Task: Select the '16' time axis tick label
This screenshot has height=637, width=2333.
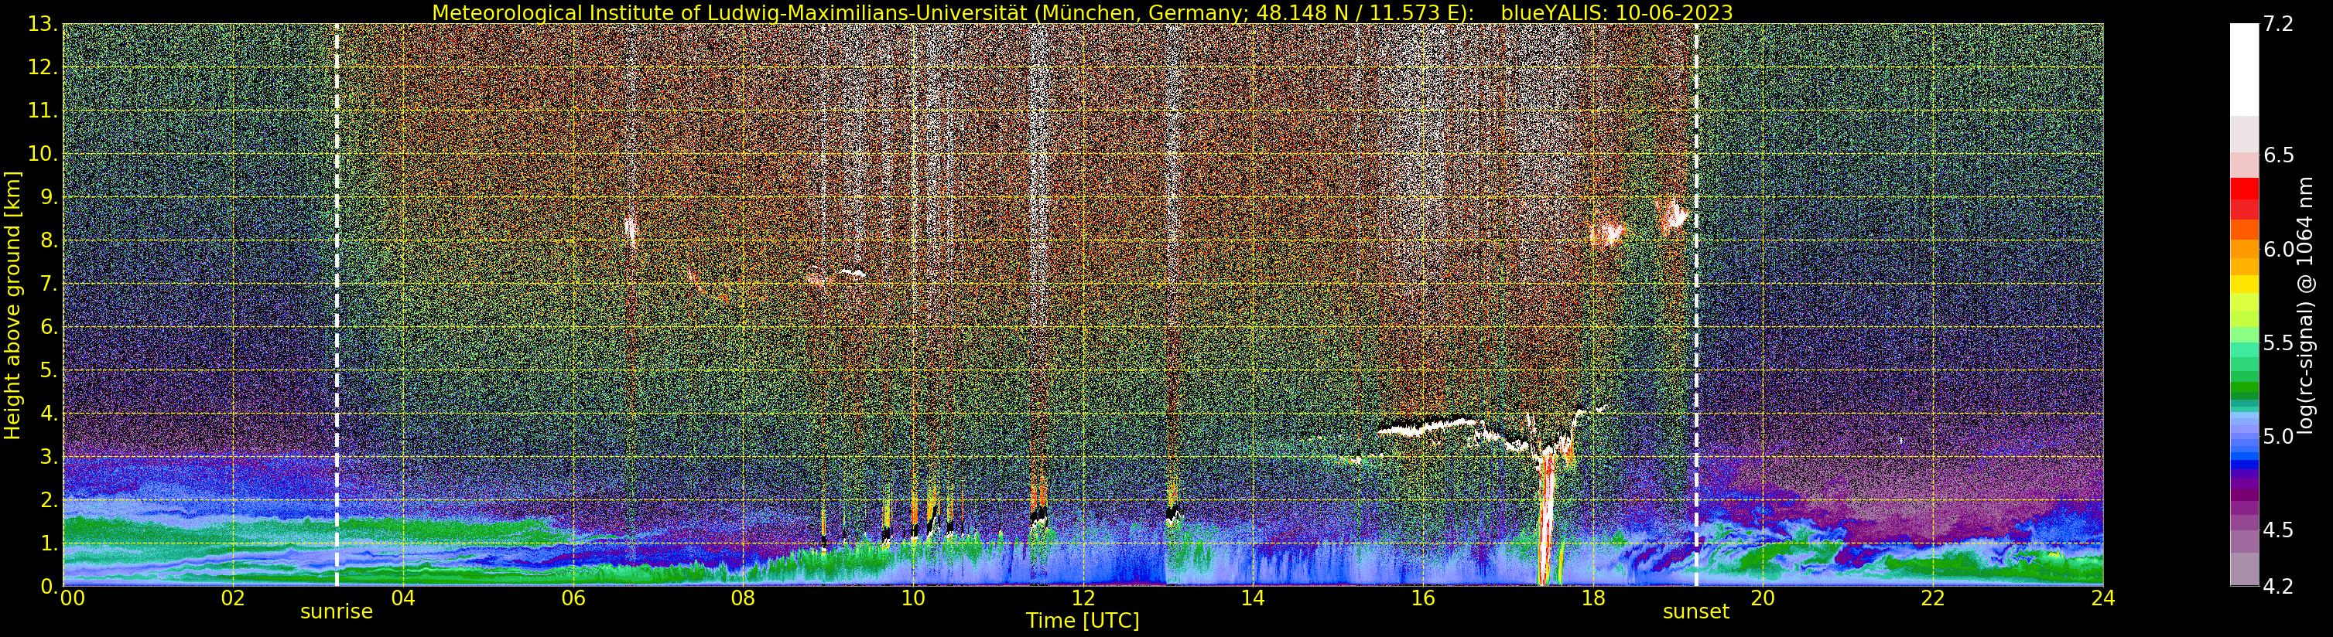Action: point(1423,598)
